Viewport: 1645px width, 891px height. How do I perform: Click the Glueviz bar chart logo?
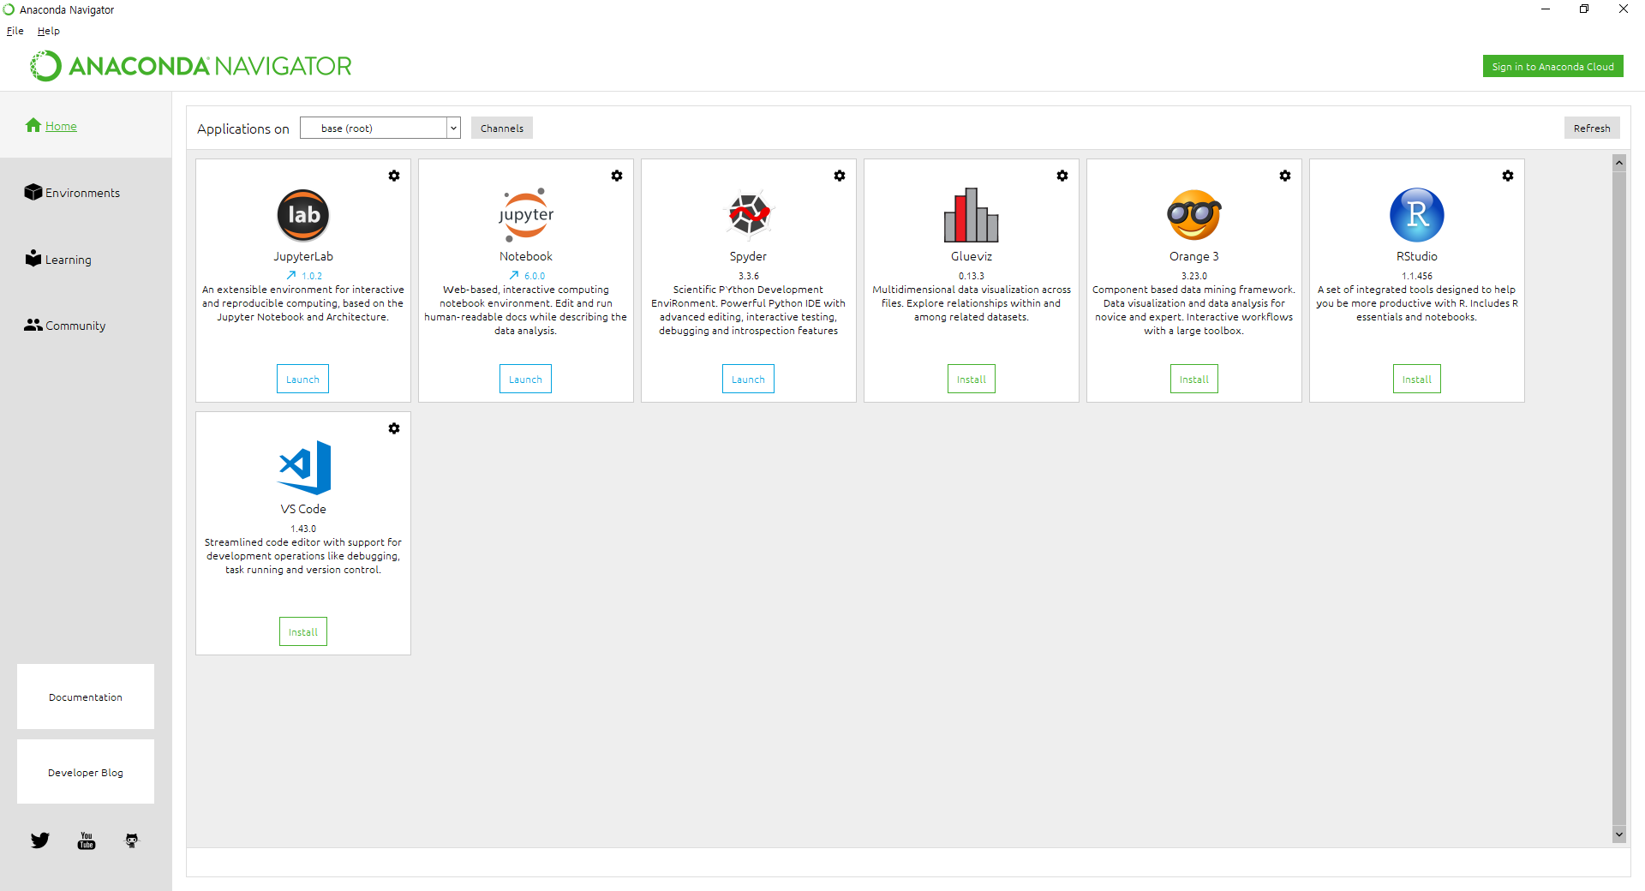tap(972, 215)
